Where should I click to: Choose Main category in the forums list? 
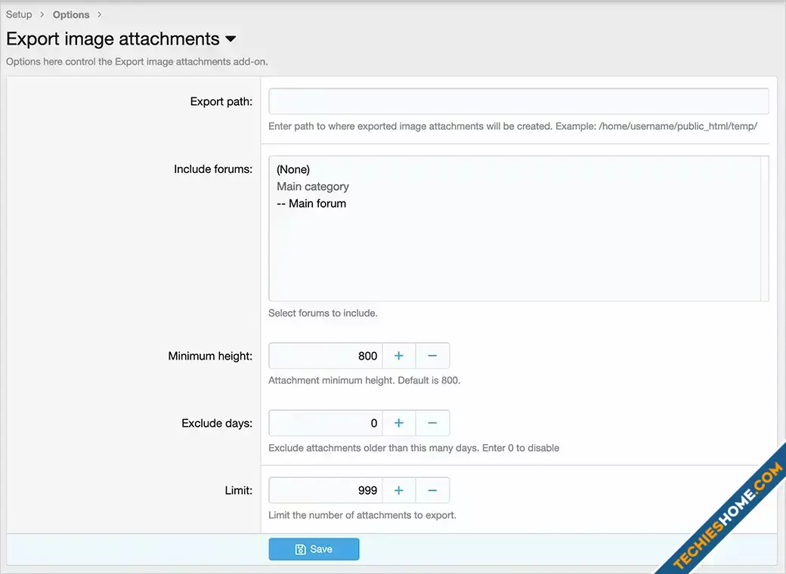[x=313, y=187]
